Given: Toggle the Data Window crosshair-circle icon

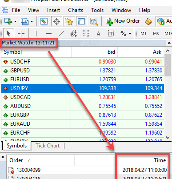Looking at the screenshot, I should click(x=56, y=21).
